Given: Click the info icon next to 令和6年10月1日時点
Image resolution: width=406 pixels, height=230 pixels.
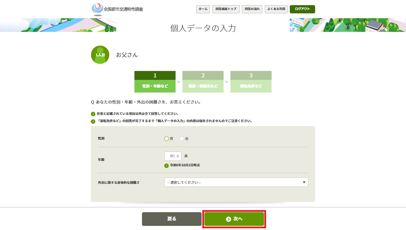Looking at the screenshot, I should [x=167, y=165].
